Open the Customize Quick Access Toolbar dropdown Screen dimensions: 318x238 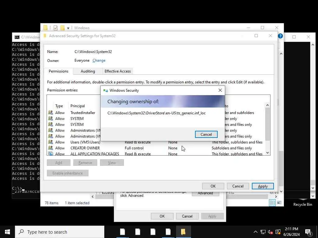point(68,28)
